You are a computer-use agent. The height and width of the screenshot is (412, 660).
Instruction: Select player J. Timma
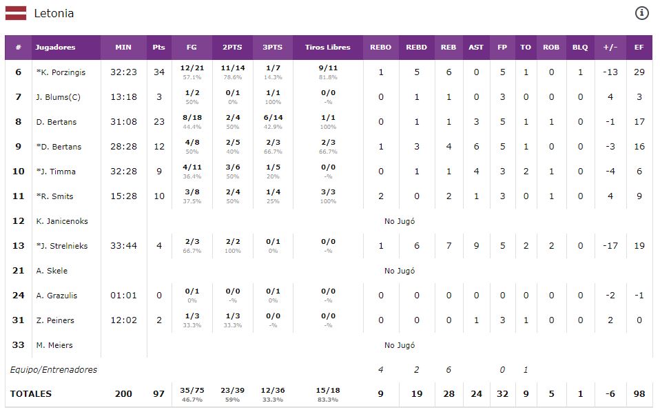pos(56,172)
